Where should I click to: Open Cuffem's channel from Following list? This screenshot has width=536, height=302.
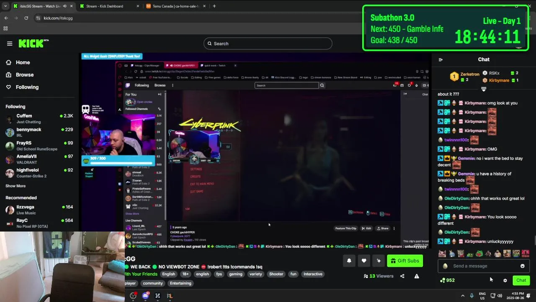[39, 119]
